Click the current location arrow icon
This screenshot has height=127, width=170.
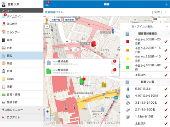[47, 26]
